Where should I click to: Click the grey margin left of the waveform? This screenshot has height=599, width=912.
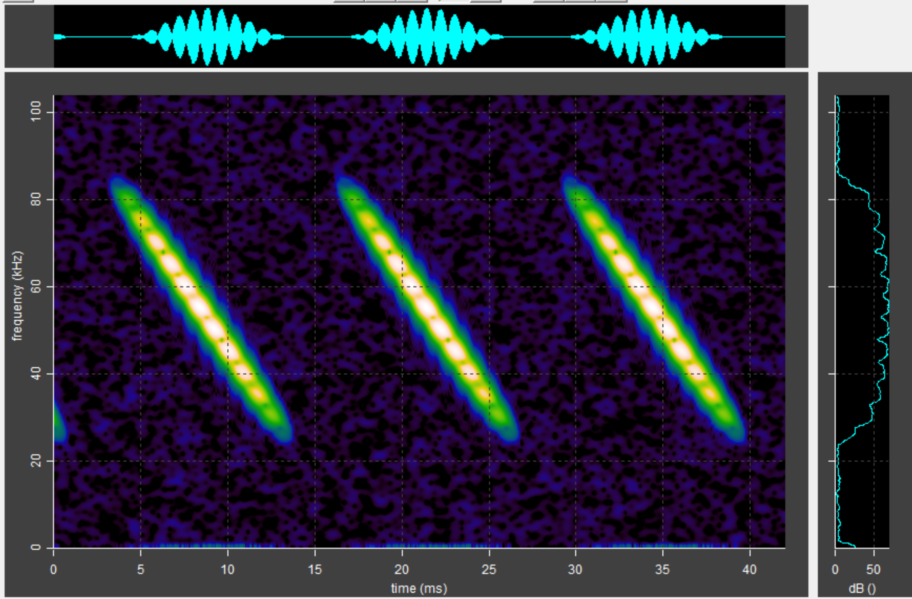click(x=29, y=37)
